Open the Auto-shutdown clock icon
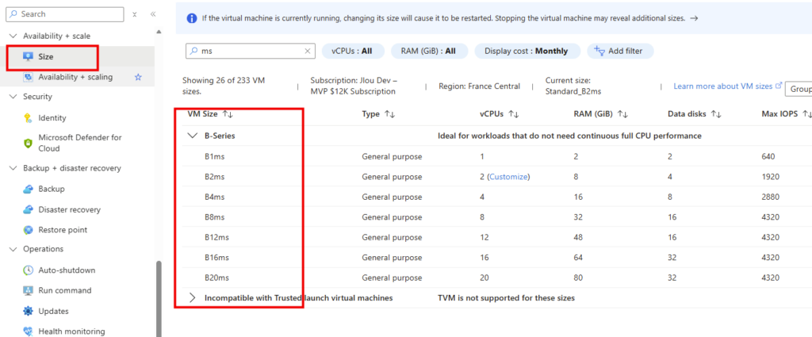812x337 pixels. pos(29,270)
